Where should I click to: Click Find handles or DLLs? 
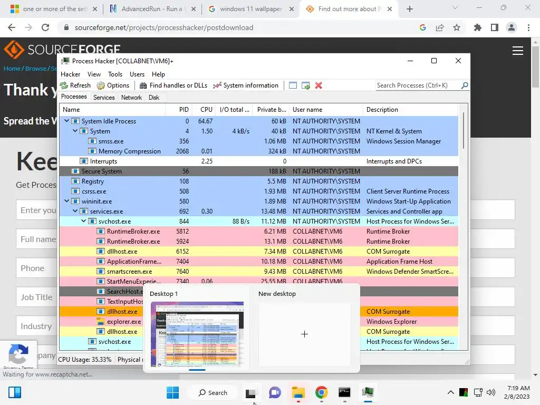173,85
